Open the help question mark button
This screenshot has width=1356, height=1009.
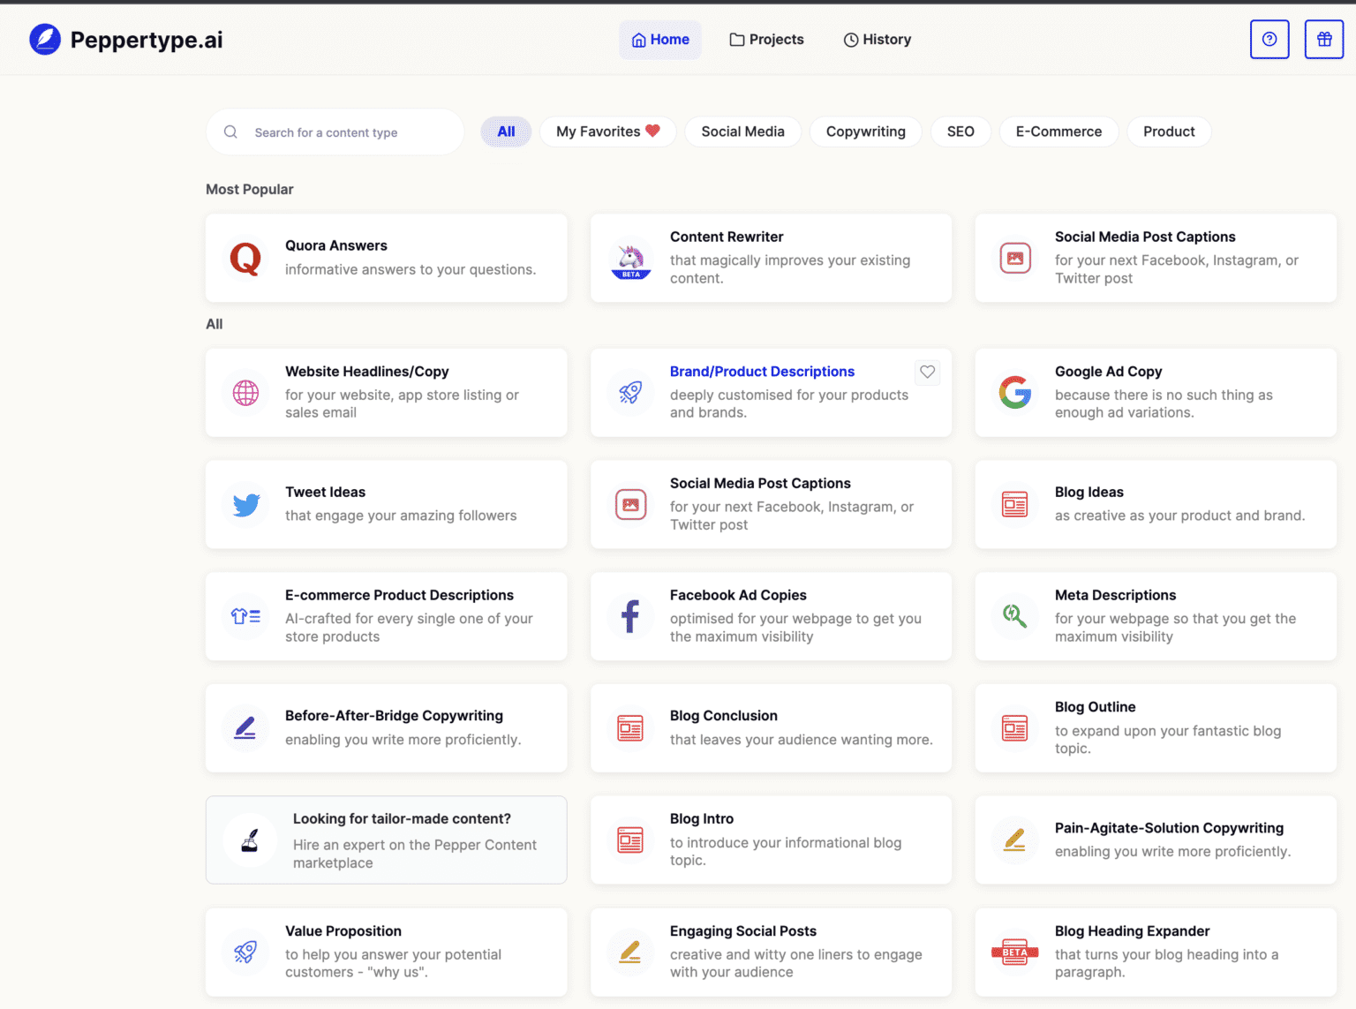pos(1269,40)
